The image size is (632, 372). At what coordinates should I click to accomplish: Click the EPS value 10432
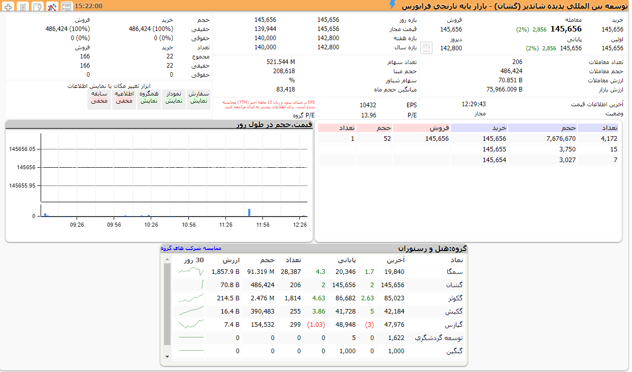pos(368,105)
